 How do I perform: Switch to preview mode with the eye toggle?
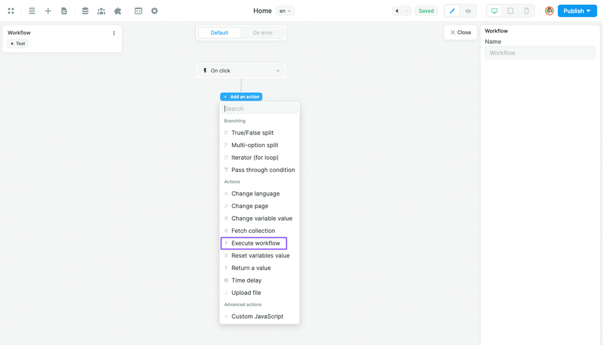tap(468, 11)
